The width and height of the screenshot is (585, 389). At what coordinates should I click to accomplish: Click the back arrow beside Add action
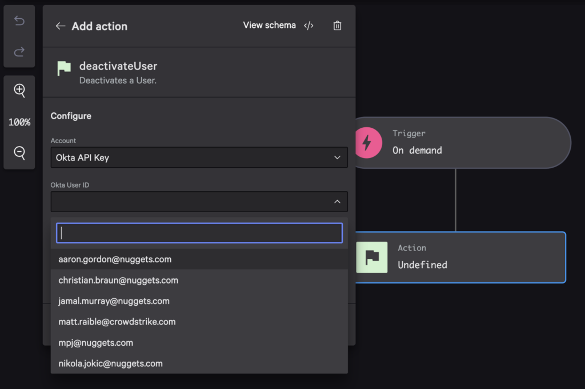pyautogui.click(x=60, y=26)
